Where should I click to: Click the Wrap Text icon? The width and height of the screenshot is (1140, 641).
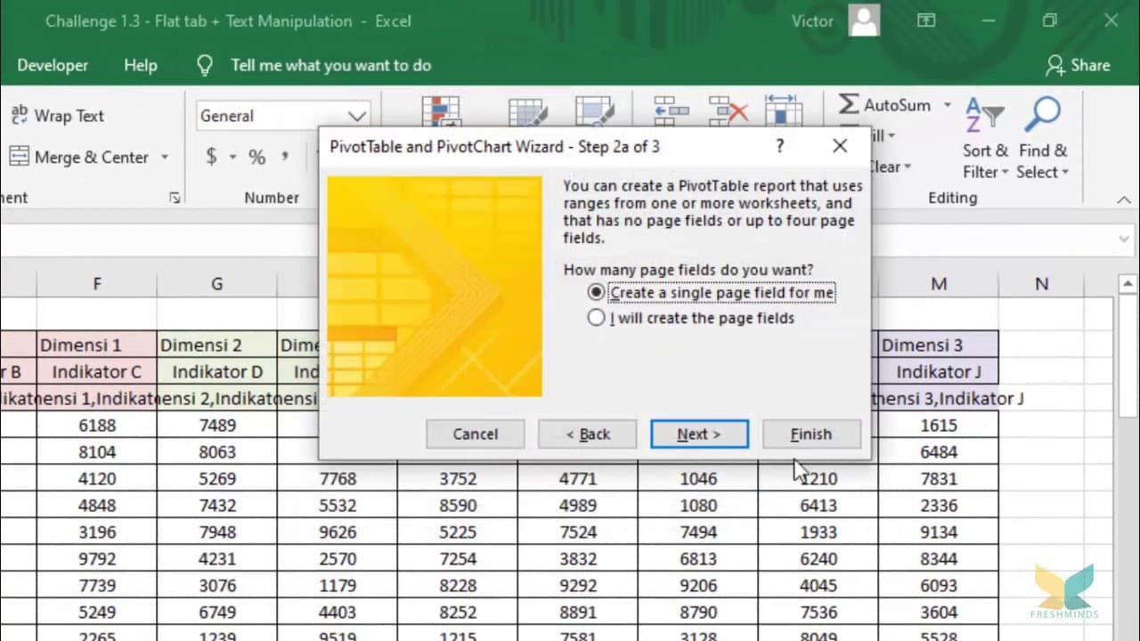coord(19,116)
